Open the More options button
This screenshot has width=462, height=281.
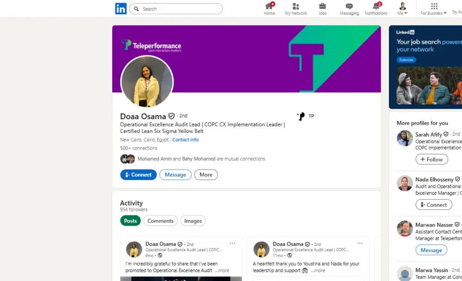point(206,175)
